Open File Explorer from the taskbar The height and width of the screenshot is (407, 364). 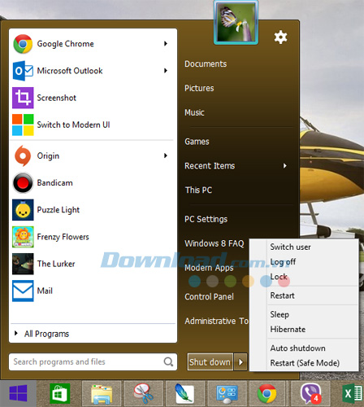point(102,394)
